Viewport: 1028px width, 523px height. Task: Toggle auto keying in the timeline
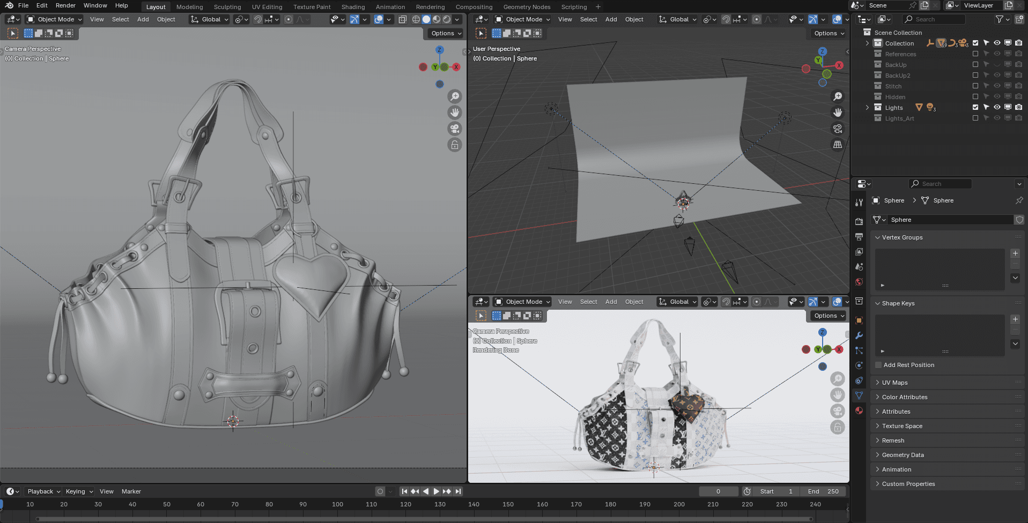[380, 491]
